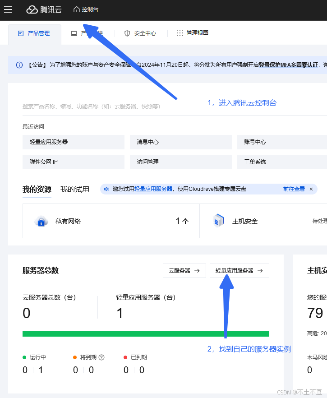Image resolution: width=327 pixels, height=398 pixels.
Task: Open the hamburger menu icon
Action: (8, 9)
